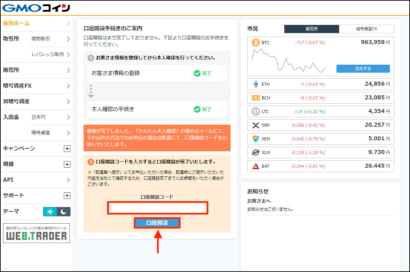This screenshot has height=272, width=410.
Task: Expand the 明細 menu plus icon
Action: (67, 164)
